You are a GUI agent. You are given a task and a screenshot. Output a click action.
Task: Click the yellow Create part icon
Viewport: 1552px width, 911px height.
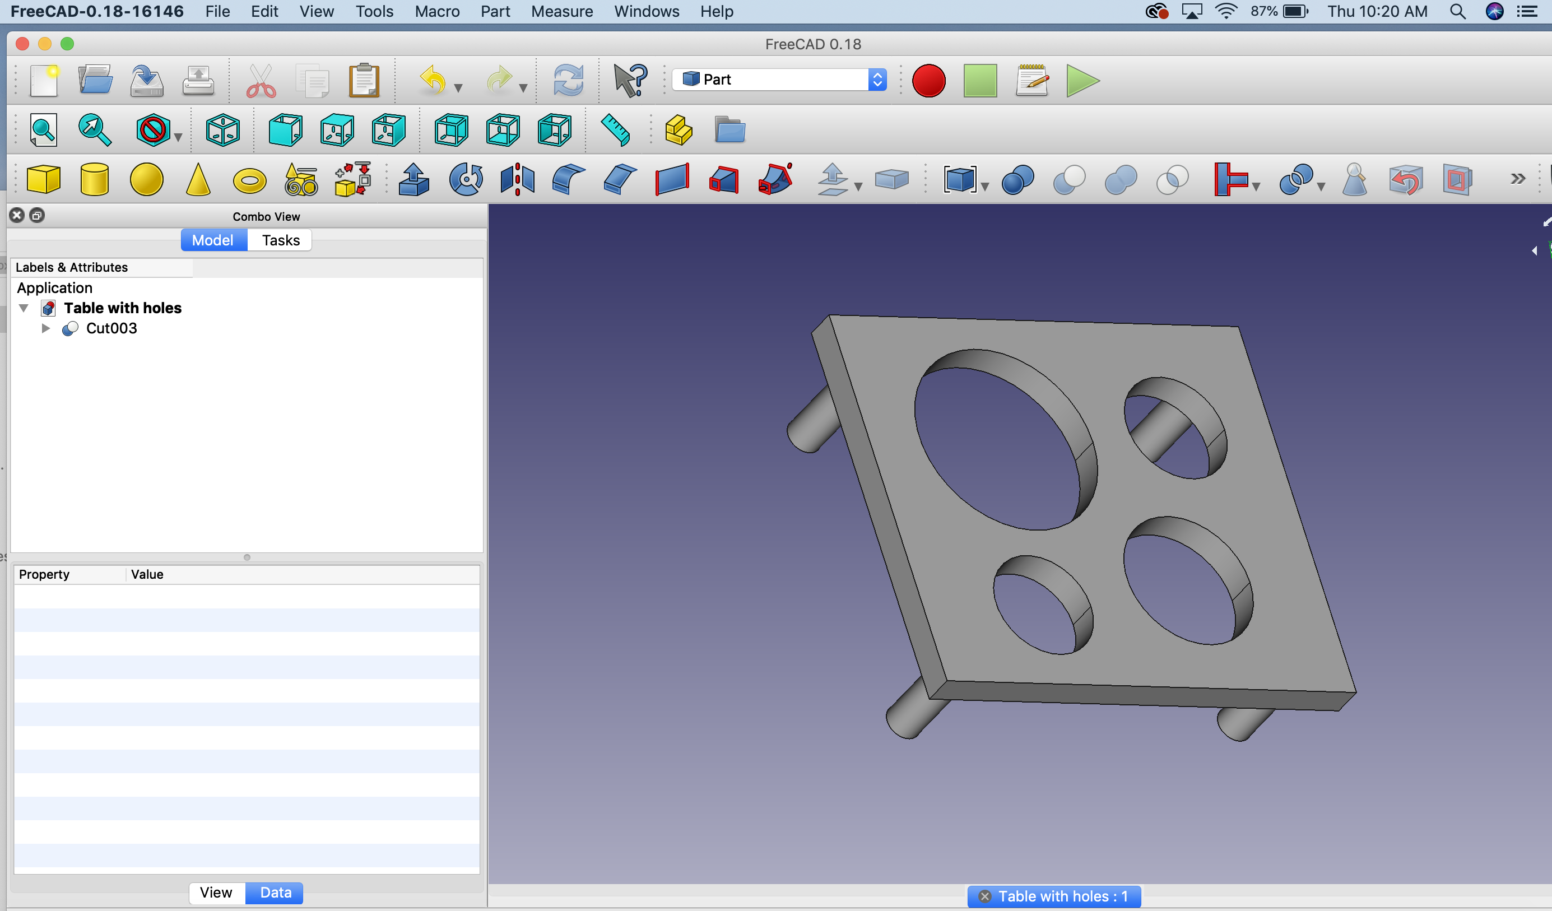pos(679,130)
